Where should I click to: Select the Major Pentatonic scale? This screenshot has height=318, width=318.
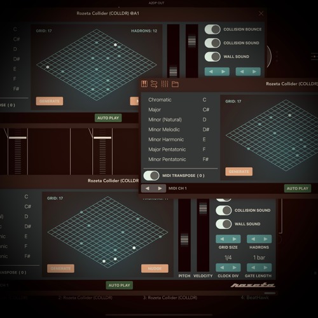pos(167,149)
